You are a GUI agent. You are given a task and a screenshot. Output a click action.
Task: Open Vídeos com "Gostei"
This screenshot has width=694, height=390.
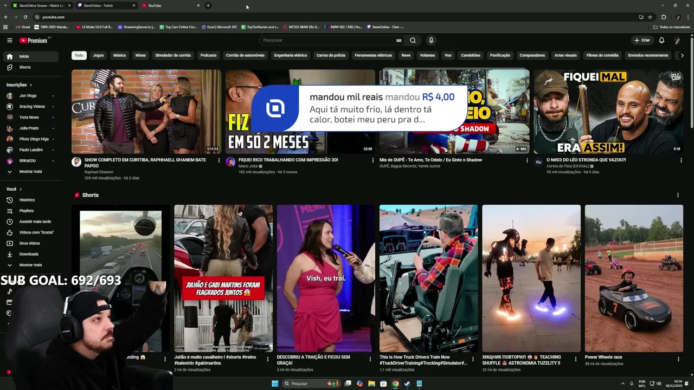tap(31, 232)
